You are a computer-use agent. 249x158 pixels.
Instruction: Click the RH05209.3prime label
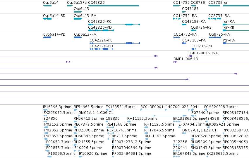tap(206, 142)
